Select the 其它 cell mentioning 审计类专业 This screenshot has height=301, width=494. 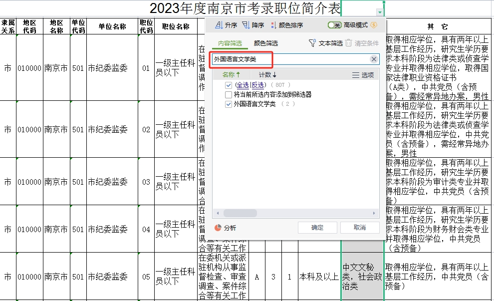pos(437,182)
